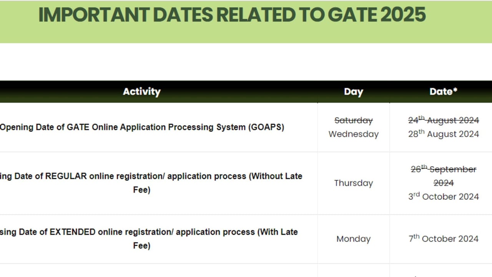Click the partially visible bottom table row
The height and width of the screenshot is (277, 492).
coord(246,270)
